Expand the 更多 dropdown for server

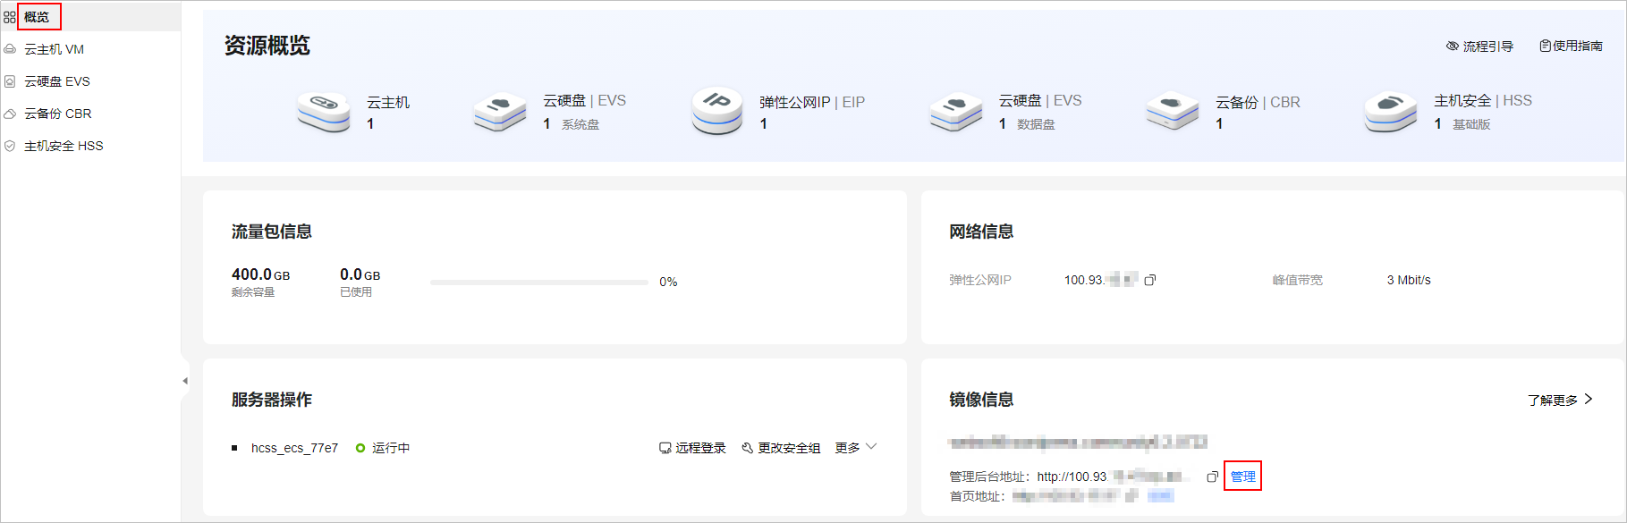pos(856,447)
